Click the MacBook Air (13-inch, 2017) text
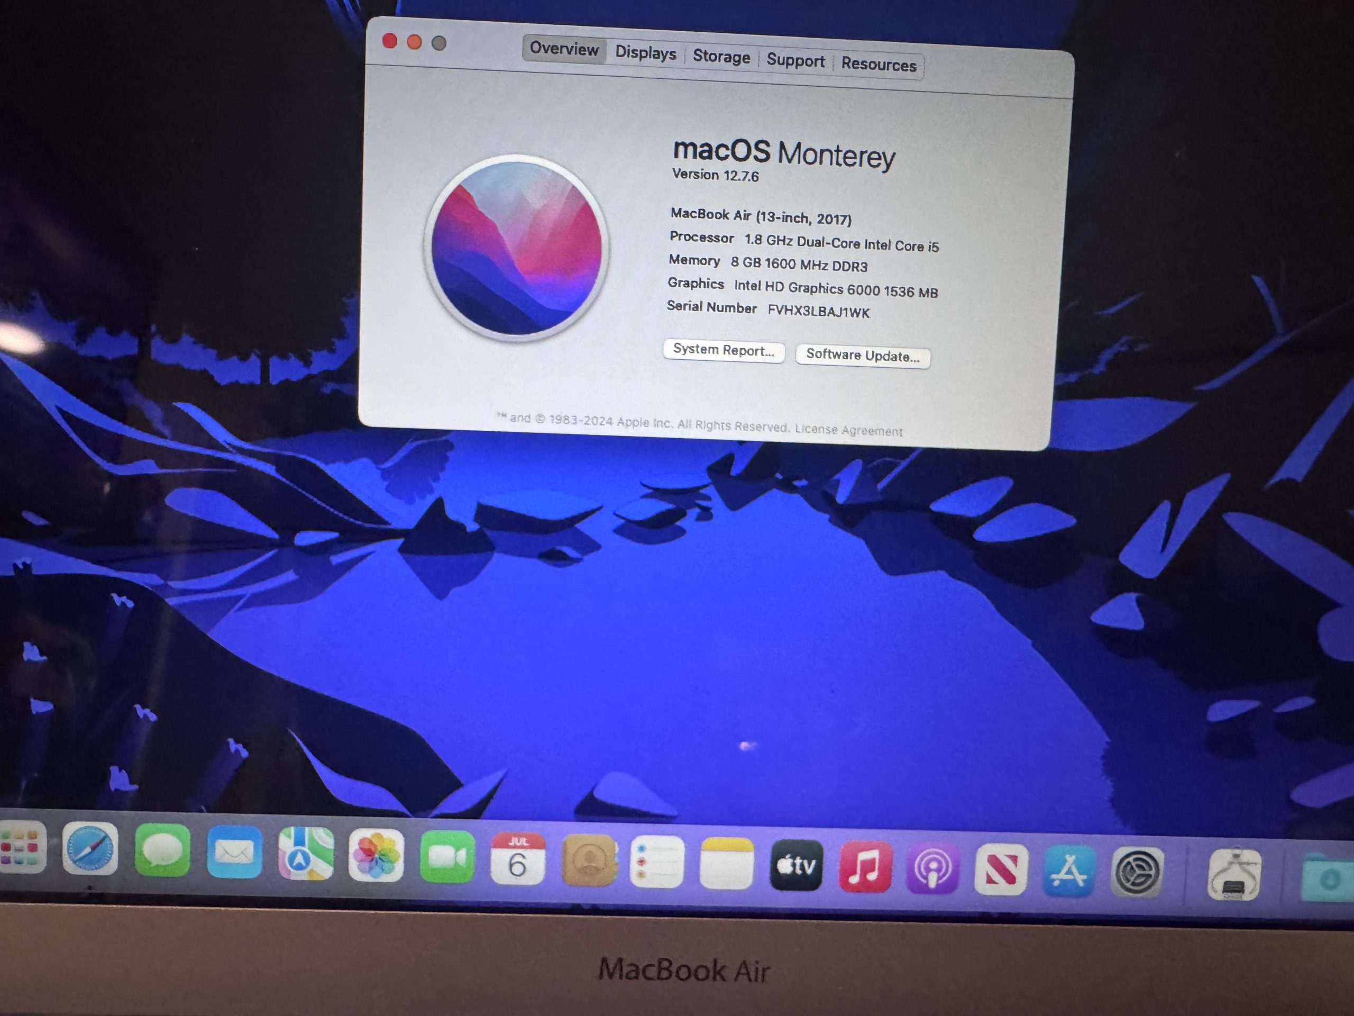The image size is (1354, 1016). point(761,216)
